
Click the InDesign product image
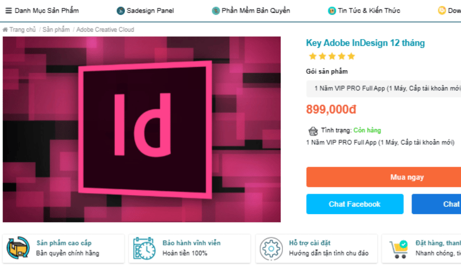pyautogui.click(x=142, y=129)
